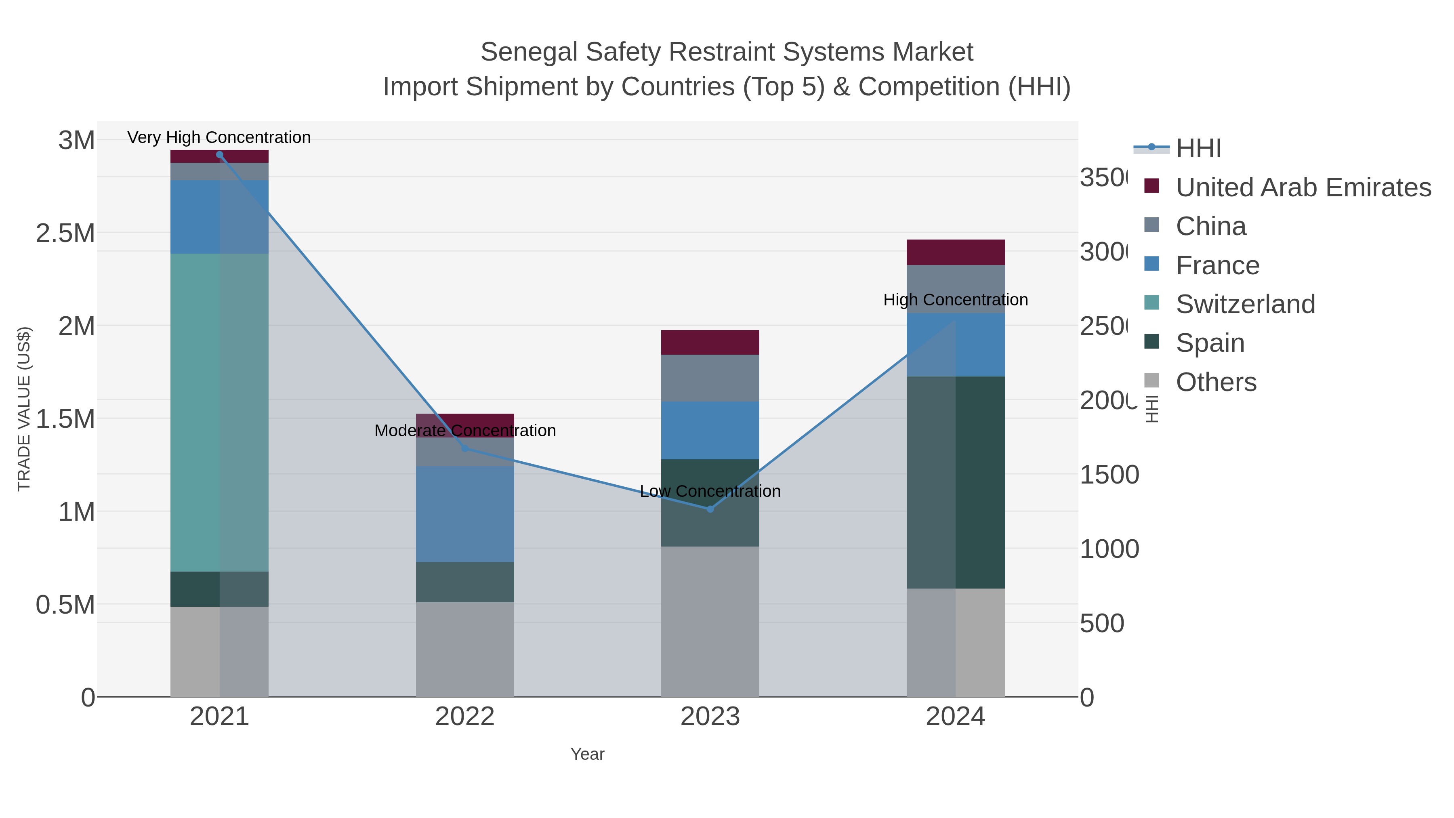This screenshot has width=1454, height=818.
Task: Click the France segment in 2021 bar
Action: pos(220,217)
